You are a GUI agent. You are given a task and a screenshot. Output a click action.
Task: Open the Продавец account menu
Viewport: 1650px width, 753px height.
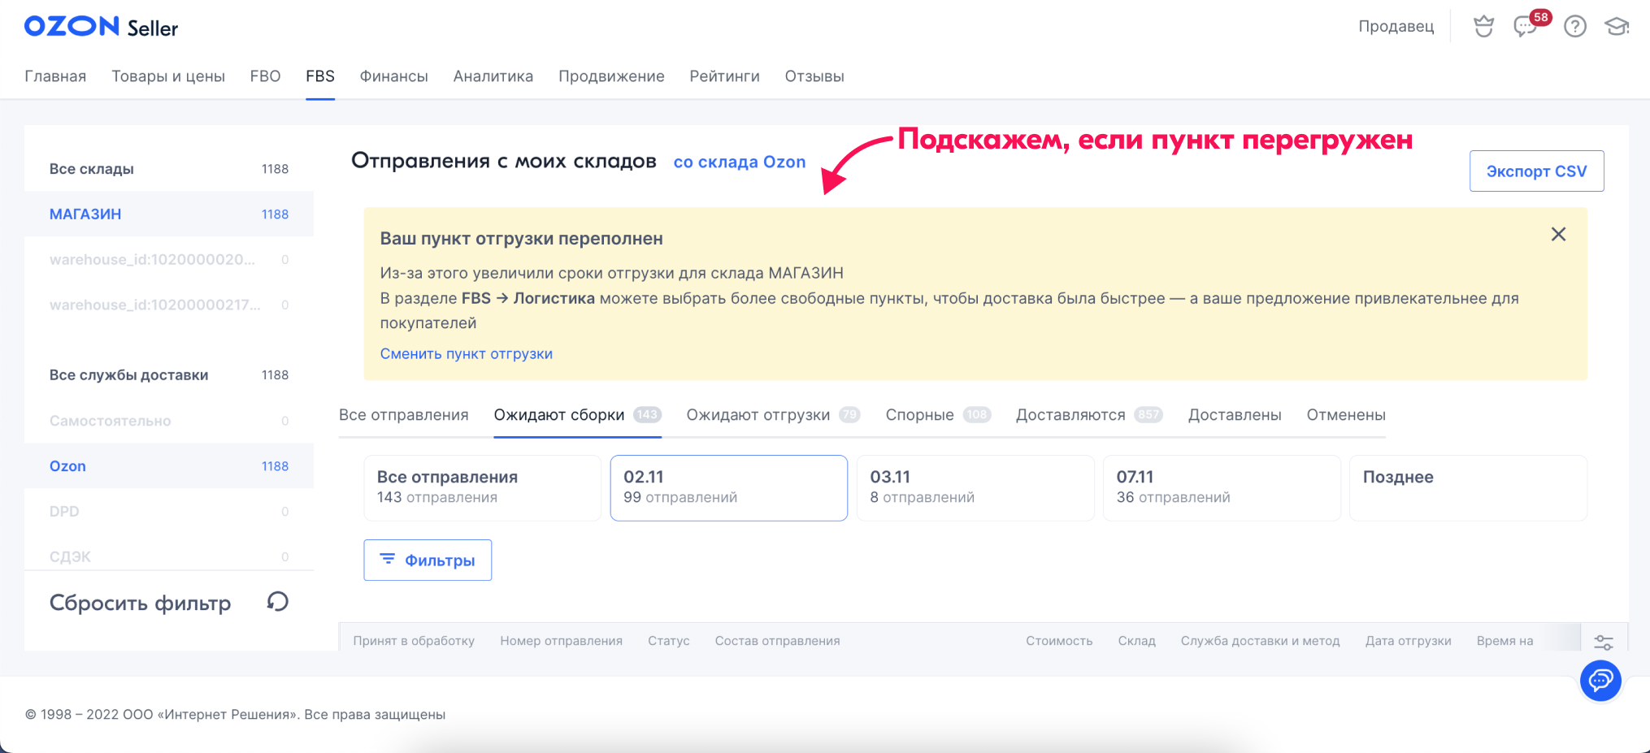click(1396, 27)
